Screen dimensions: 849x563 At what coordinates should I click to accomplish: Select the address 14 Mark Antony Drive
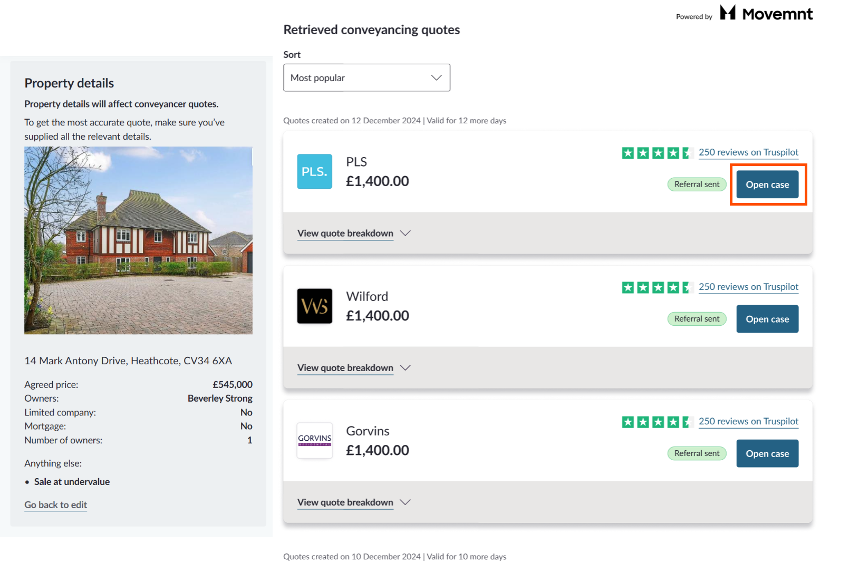point(128,361)
